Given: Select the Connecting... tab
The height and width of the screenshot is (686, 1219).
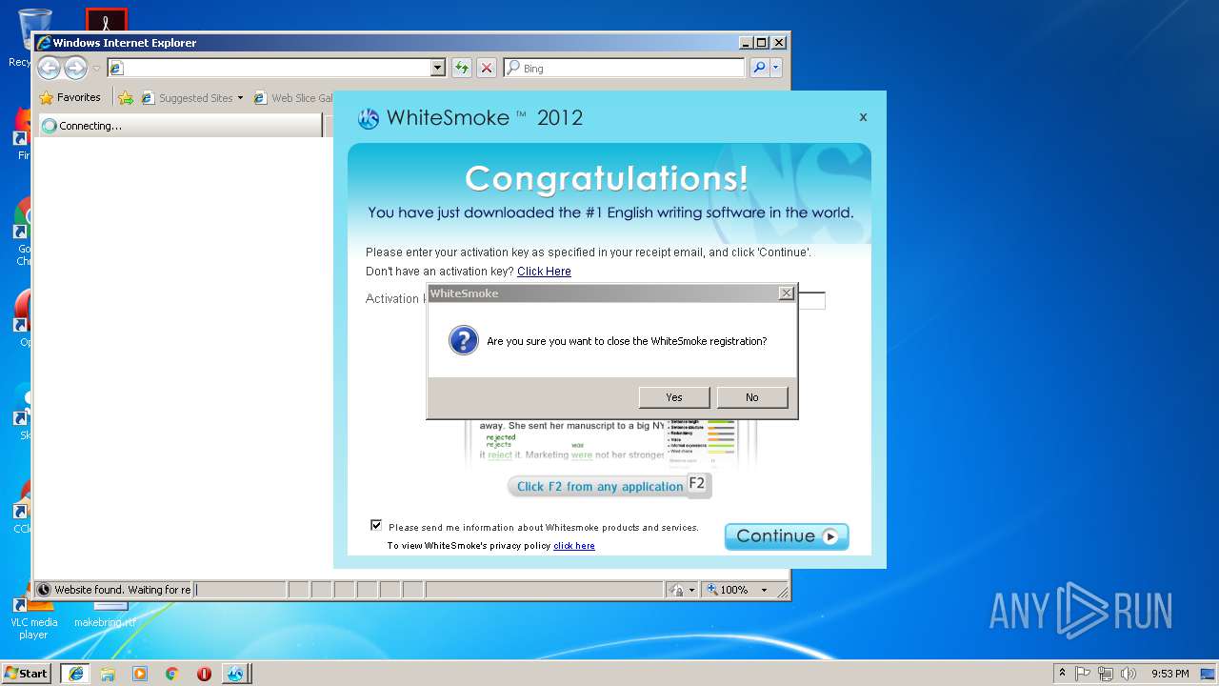Looking at the screenshot, I should pos(179,126).
